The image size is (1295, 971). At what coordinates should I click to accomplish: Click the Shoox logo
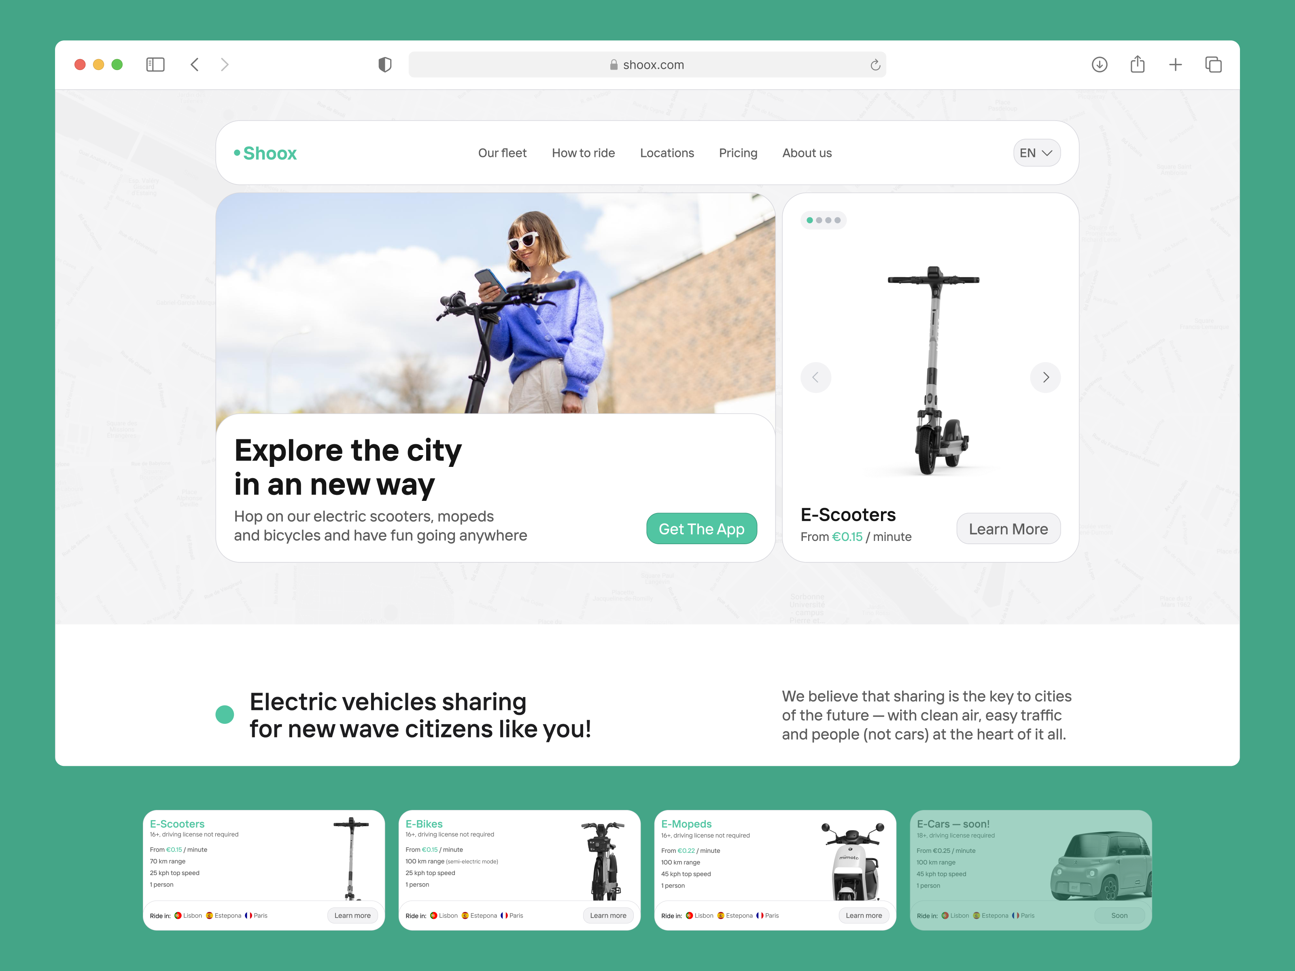[x=265, y=153]
